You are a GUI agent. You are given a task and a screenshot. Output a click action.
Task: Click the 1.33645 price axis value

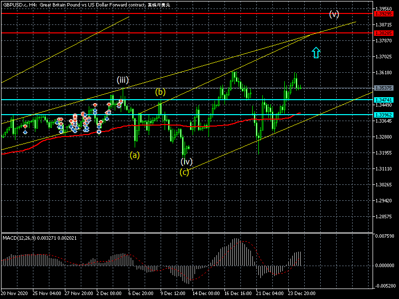click(384, 121)
